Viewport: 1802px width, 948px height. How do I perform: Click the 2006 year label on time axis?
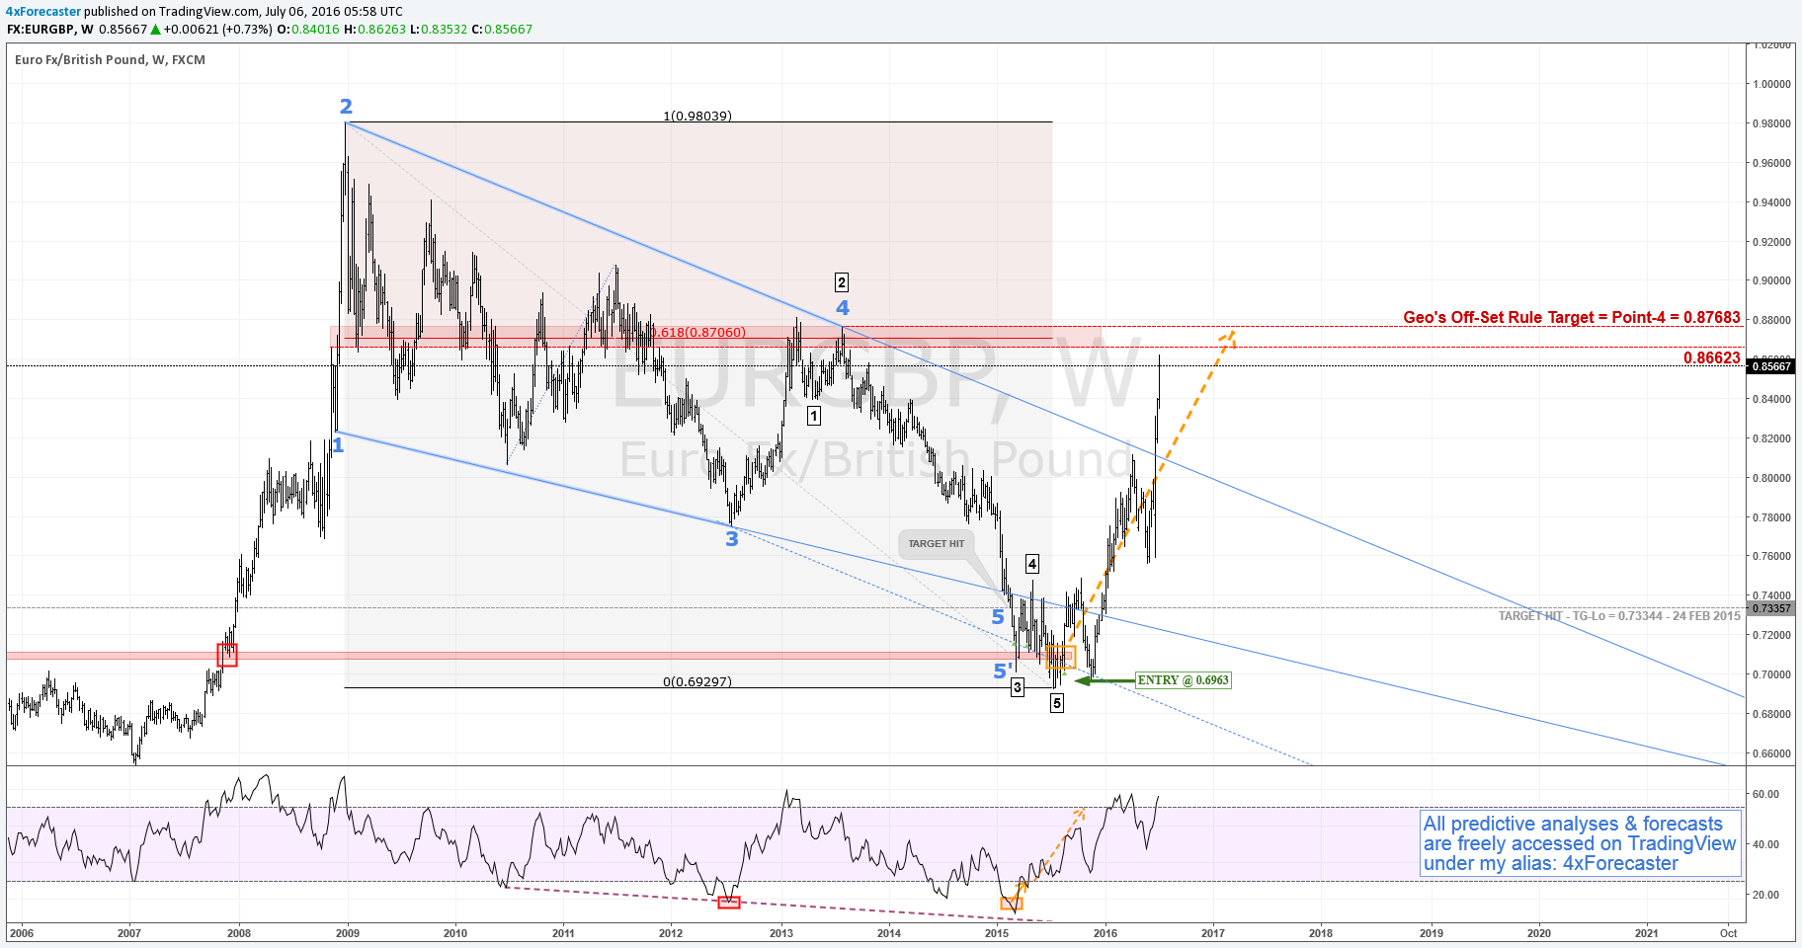click(21, 933)
